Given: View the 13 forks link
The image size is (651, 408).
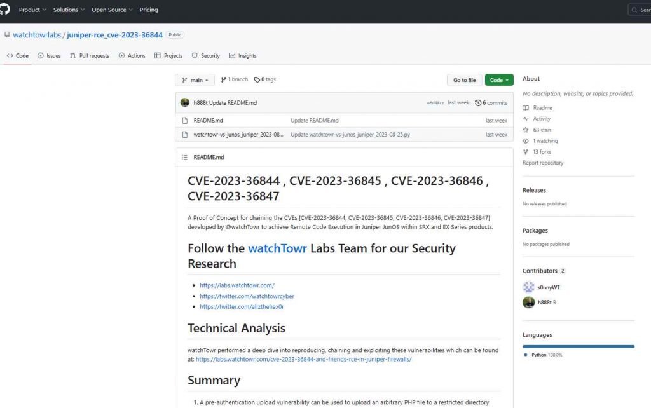Looking at the screenshot, I should (x=542, y=152).
